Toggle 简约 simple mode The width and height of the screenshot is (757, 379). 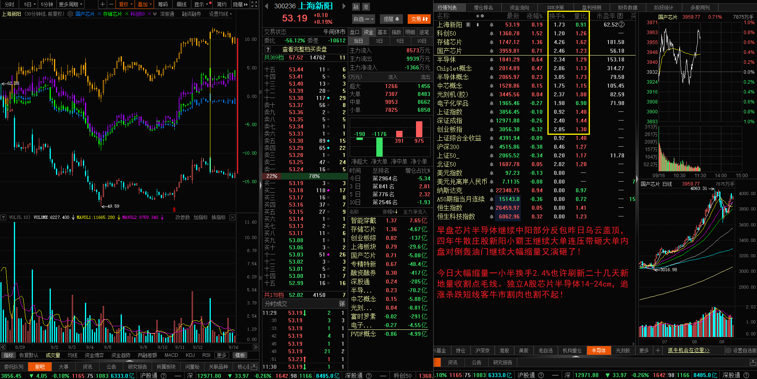tap(222, 4)
